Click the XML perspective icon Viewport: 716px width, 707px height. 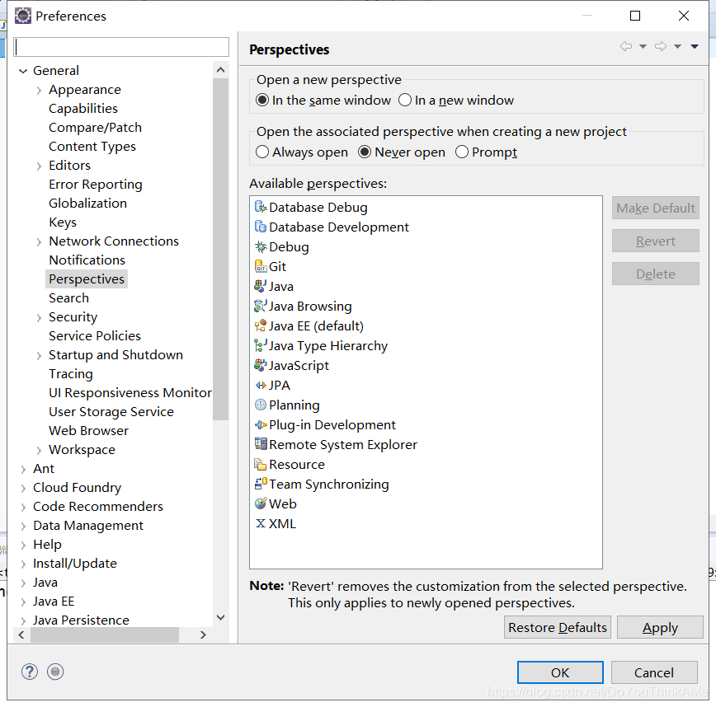click(x=261, y=523)
